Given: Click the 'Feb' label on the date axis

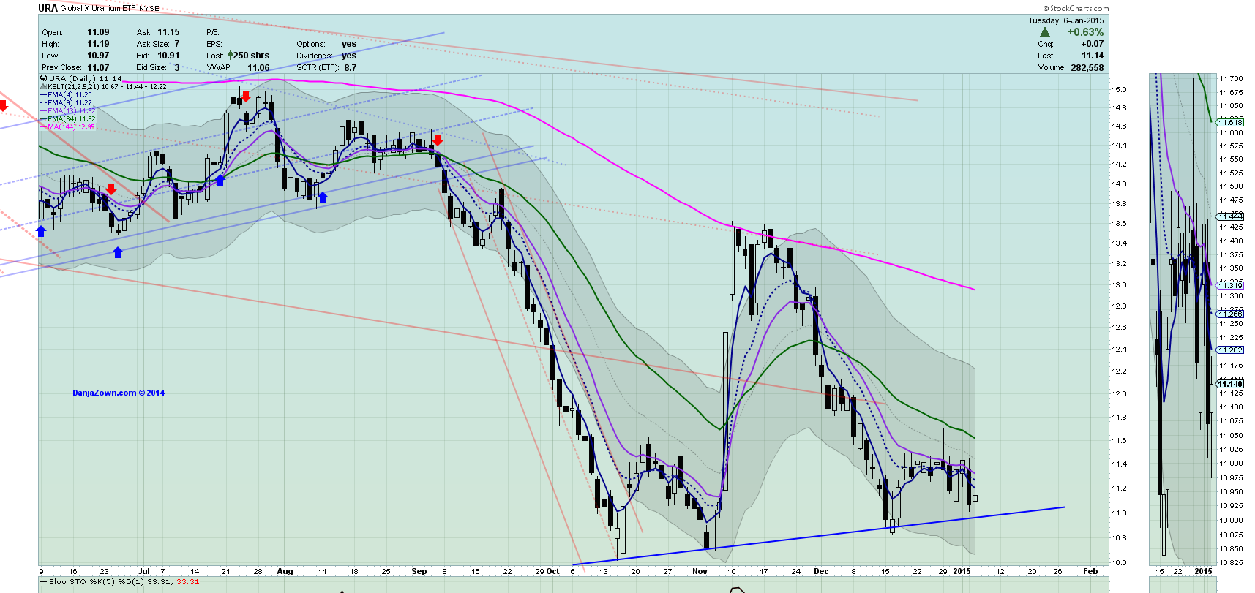Looking at the screenshot, I should click(1090, 571).
